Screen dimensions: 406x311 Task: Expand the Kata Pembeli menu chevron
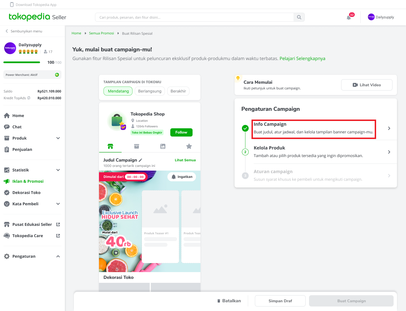[58, 204]
